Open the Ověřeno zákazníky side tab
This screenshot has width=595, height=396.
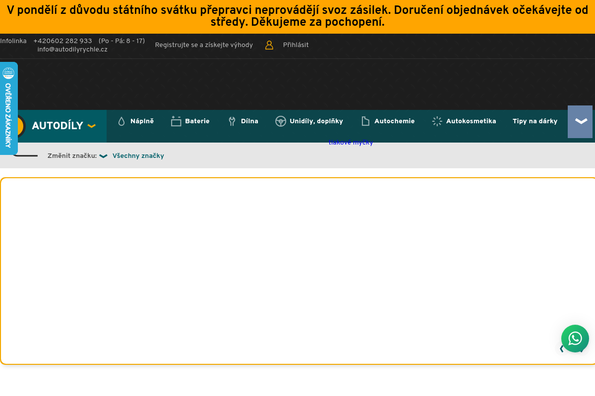click(x=8, y=108)
